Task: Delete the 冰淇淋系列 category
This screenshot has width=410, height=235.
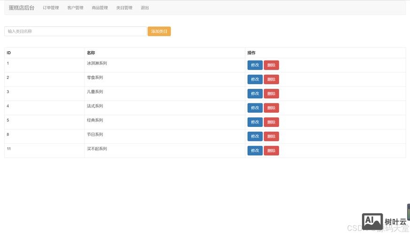Action: point(271,65)
